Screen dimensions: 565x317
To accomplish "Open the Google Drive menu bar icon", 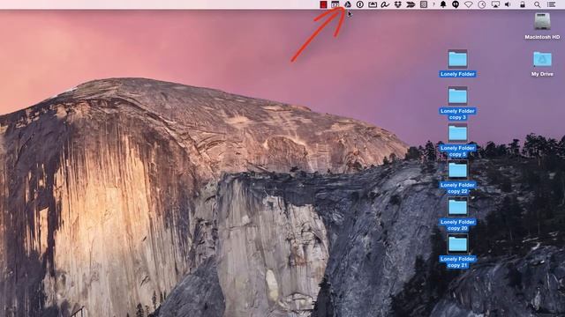I will (x=348, y=4).
